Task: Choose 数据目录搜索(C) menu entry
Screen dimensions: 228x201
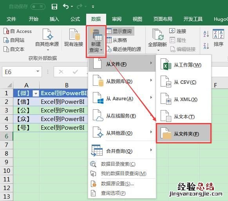Action: pos(122,164)
